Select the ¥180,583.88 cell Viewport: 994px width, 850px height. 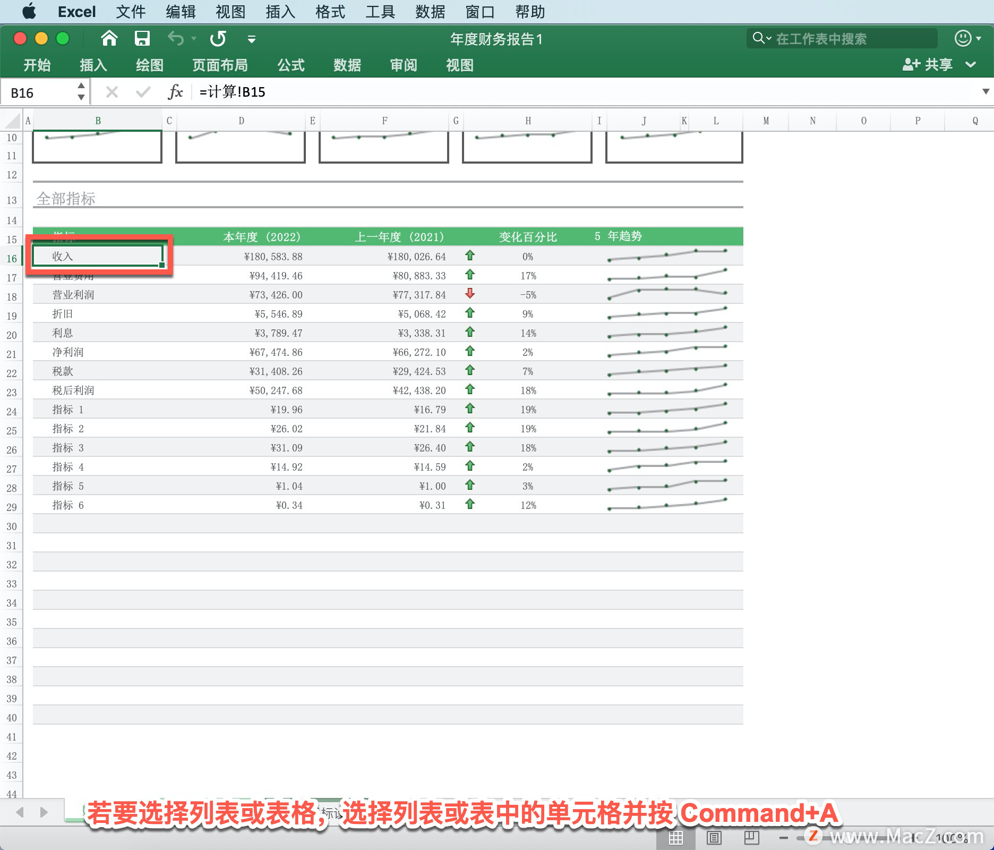(x=241, y=257)
